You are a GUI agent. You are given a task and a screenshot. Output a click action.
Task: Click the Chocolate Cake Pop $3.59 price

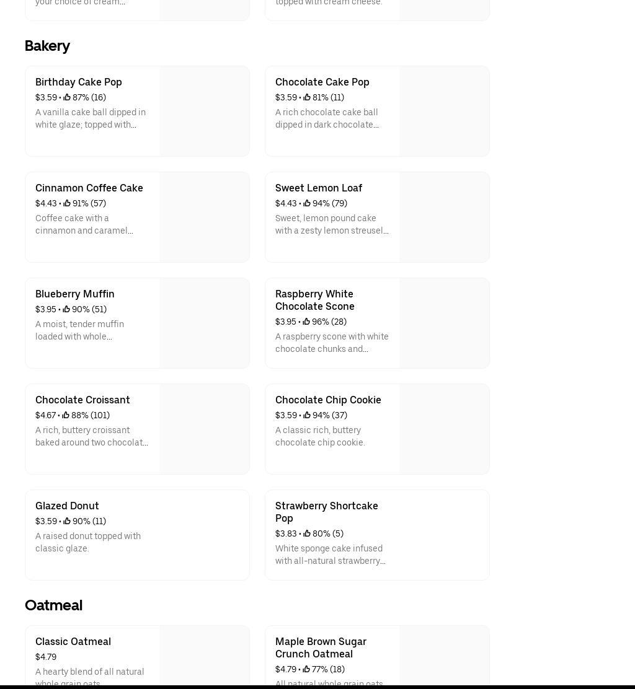coord(286,97)
